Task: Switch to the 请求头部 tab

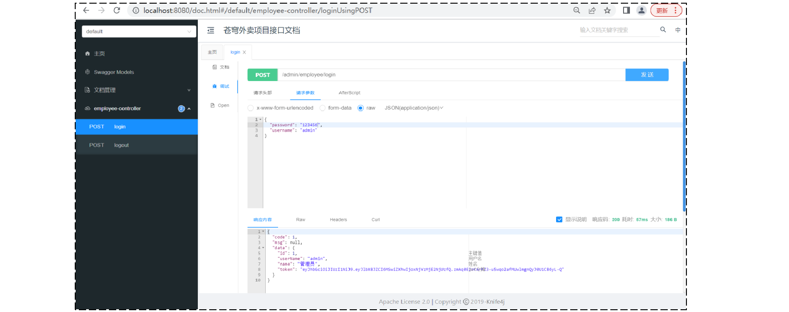Action: [263, 93]
